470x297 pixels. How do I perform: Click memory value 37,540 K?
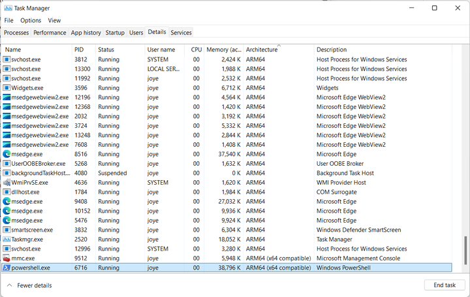click(x=229, y=154)
